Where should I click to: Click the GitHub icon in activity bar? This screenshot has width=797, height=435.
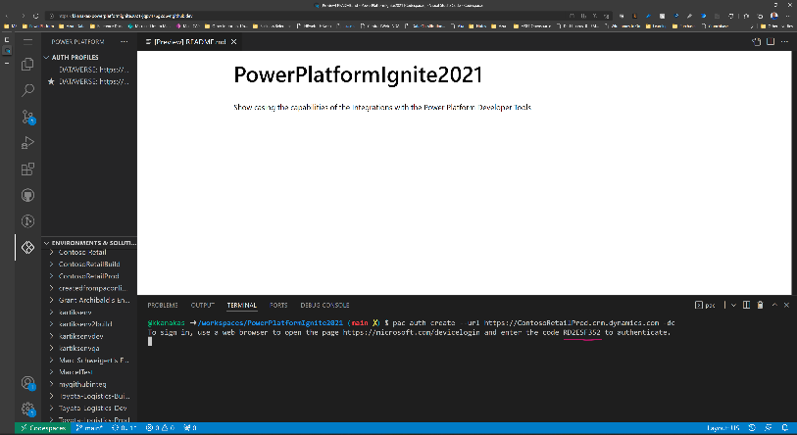click(28, 195)
